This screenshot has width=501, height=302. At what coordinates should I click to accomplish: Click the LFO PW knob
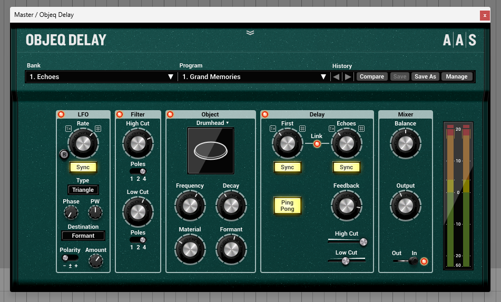point(95,212)
